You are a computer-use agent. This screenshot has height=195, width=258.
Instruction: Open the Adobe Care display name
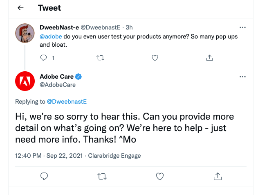click(56, 77)
